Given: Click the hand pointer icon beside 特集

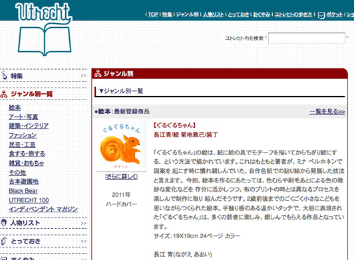Looking at the screenshot, I should click(x=4, y=76).
